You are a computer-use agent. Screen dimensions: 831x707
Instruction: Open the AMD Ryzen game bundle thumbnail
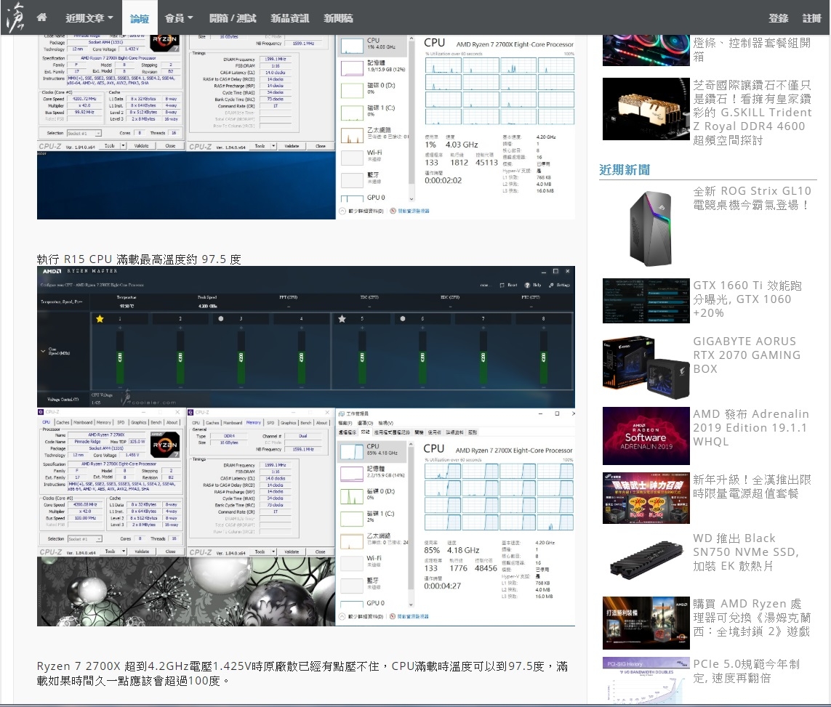click(646, 623)
